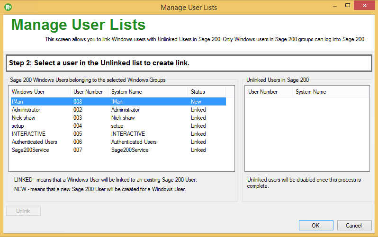Select the Administrator windows user row
The width and height of the screenshot is (378, 237).
point(118,110)
